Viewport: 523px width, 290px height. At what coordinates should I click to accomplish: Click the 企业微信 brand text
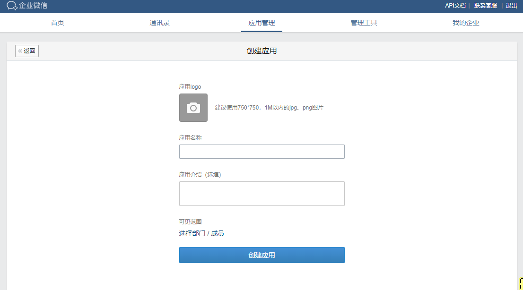pyautogui.click(x=33, y=6)
